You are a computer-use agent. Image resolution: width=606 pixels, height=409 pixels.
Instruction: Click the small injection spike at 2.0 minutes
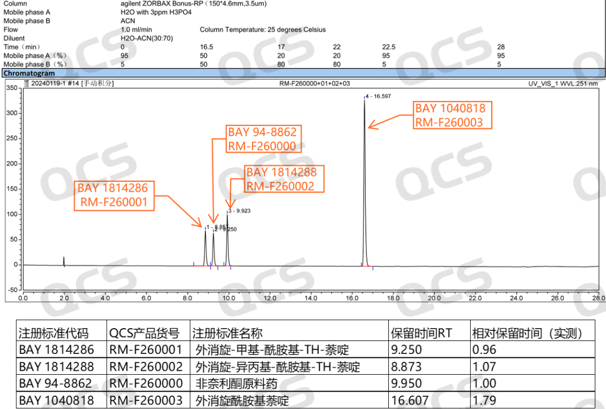click(x=64, y=260)
